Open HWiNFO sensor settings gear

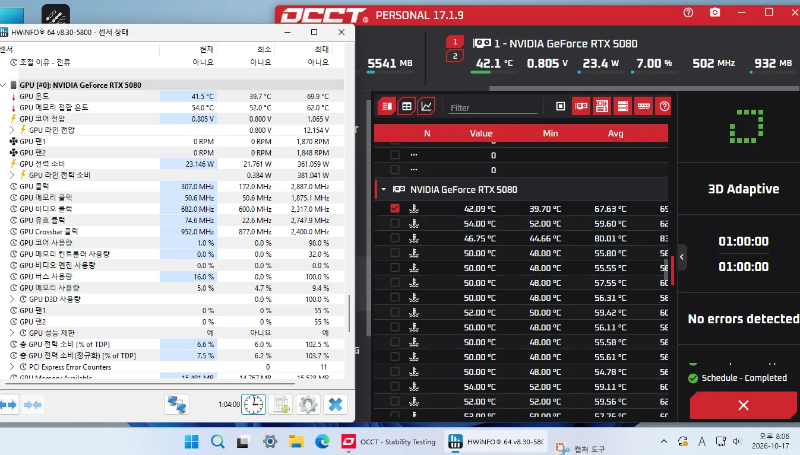(308, 405)
